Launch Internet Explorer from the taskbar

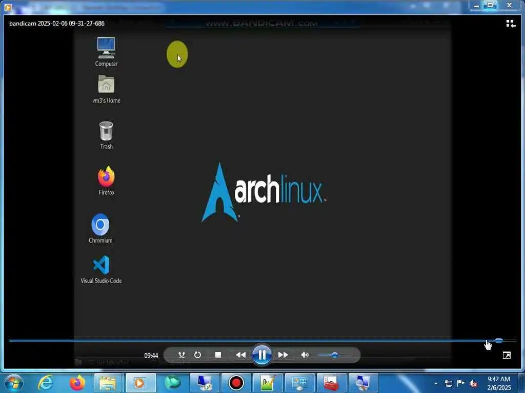45,383
